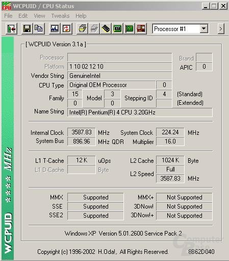Click the 3DNow!+ Not Supported field
The width and height of the screenshot is (229, 261).
pyautogui.click(x=184, y=216)
